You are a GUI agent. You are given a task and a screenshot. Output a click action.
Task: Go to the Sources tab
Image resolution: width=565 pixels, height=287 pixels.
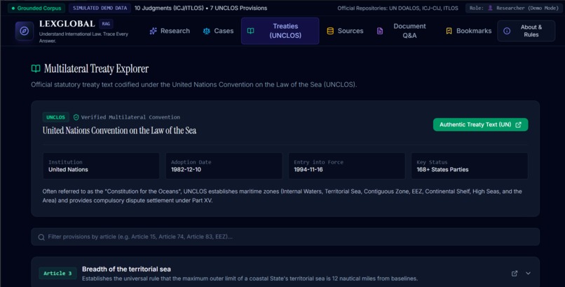pos(345,31)
